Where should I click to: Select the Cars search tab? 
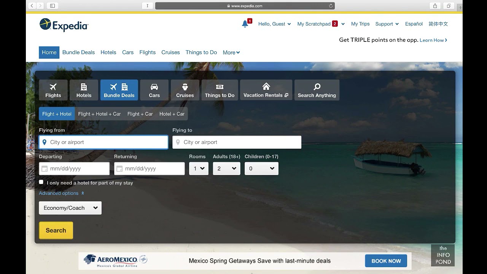pyautogui.click(x=154, y=90)
